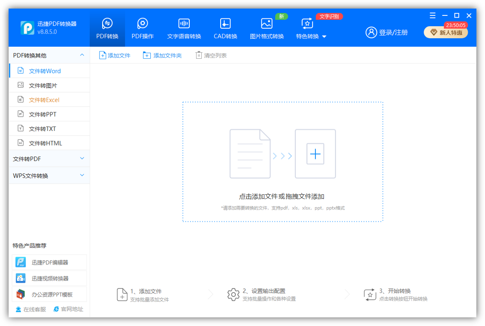Select 文件转TXT in the sidebar
The width and height of the screenshot is (485, 326).
tap(49, 129)
